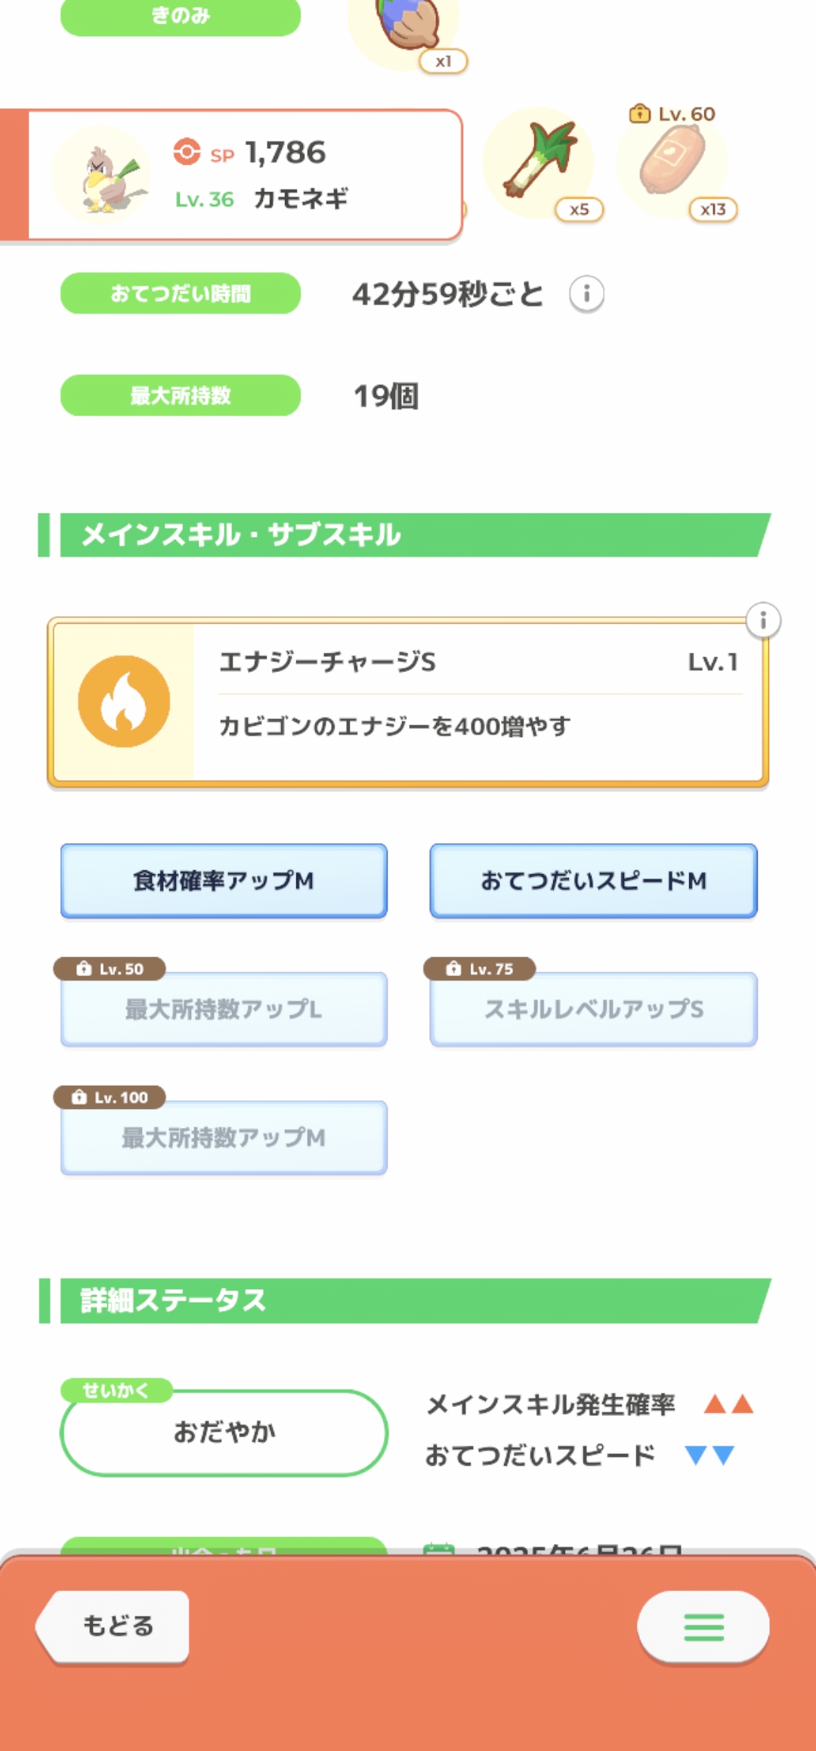The image size is (816, 1751).
Task: Tap the Farfetch'd portrait icon
Action: coord(102,176)
